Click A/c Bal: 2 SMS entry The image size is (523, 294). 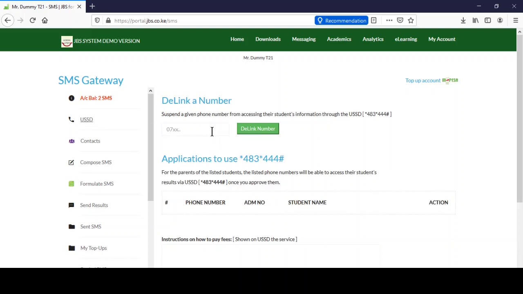96,98
